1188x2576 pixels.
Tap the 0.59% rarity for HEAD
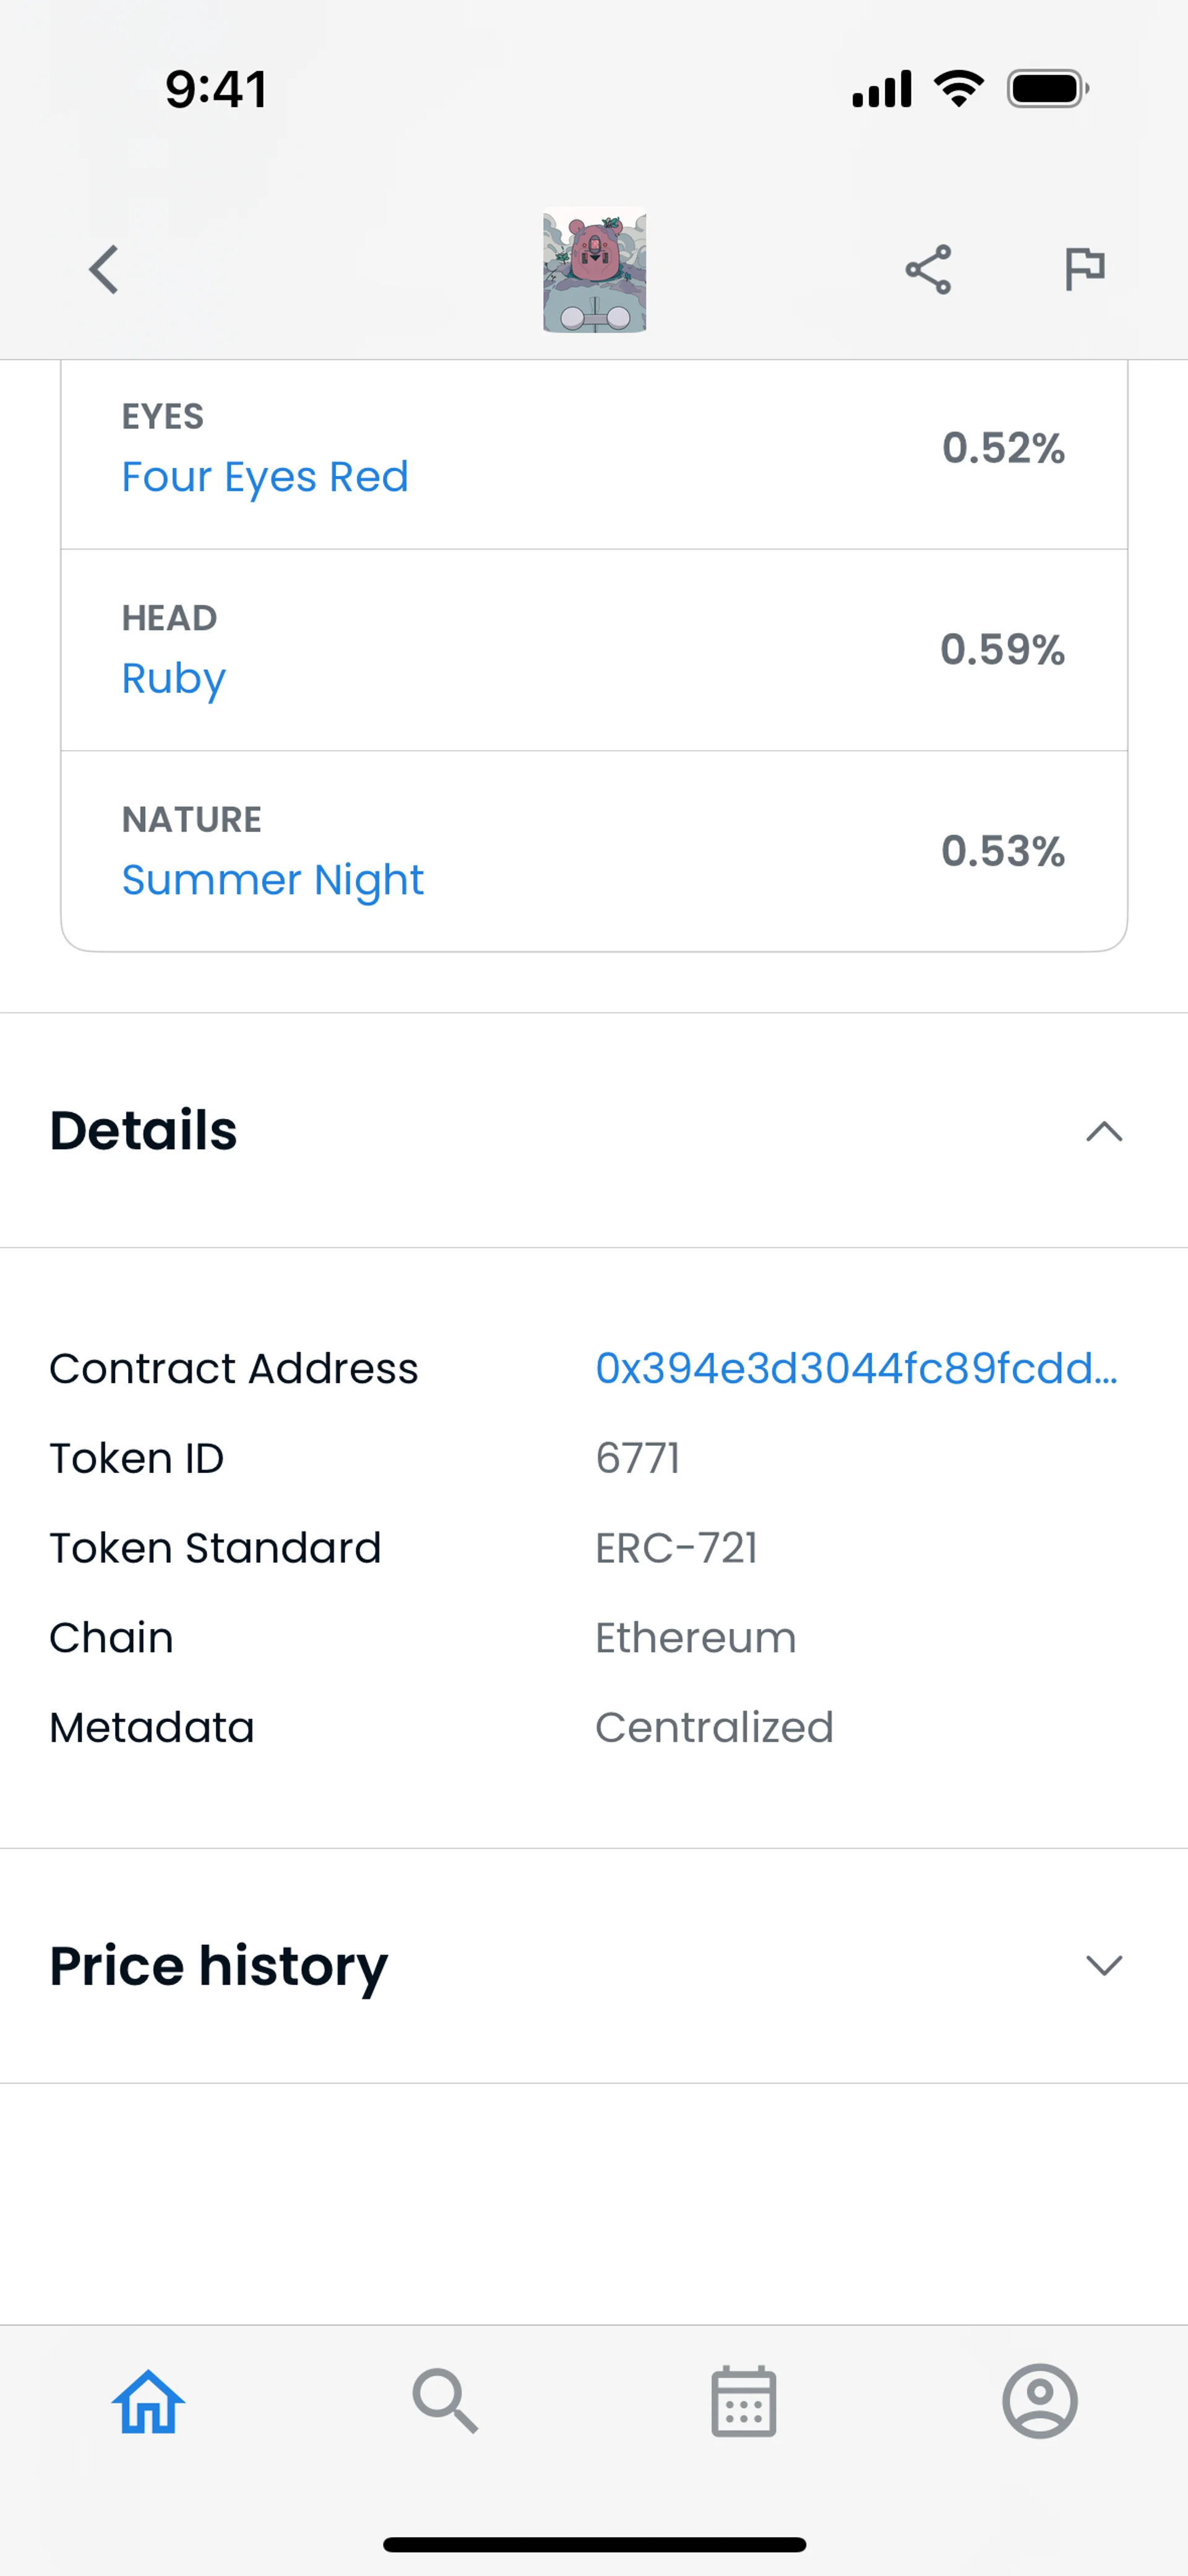[1002, 650]
